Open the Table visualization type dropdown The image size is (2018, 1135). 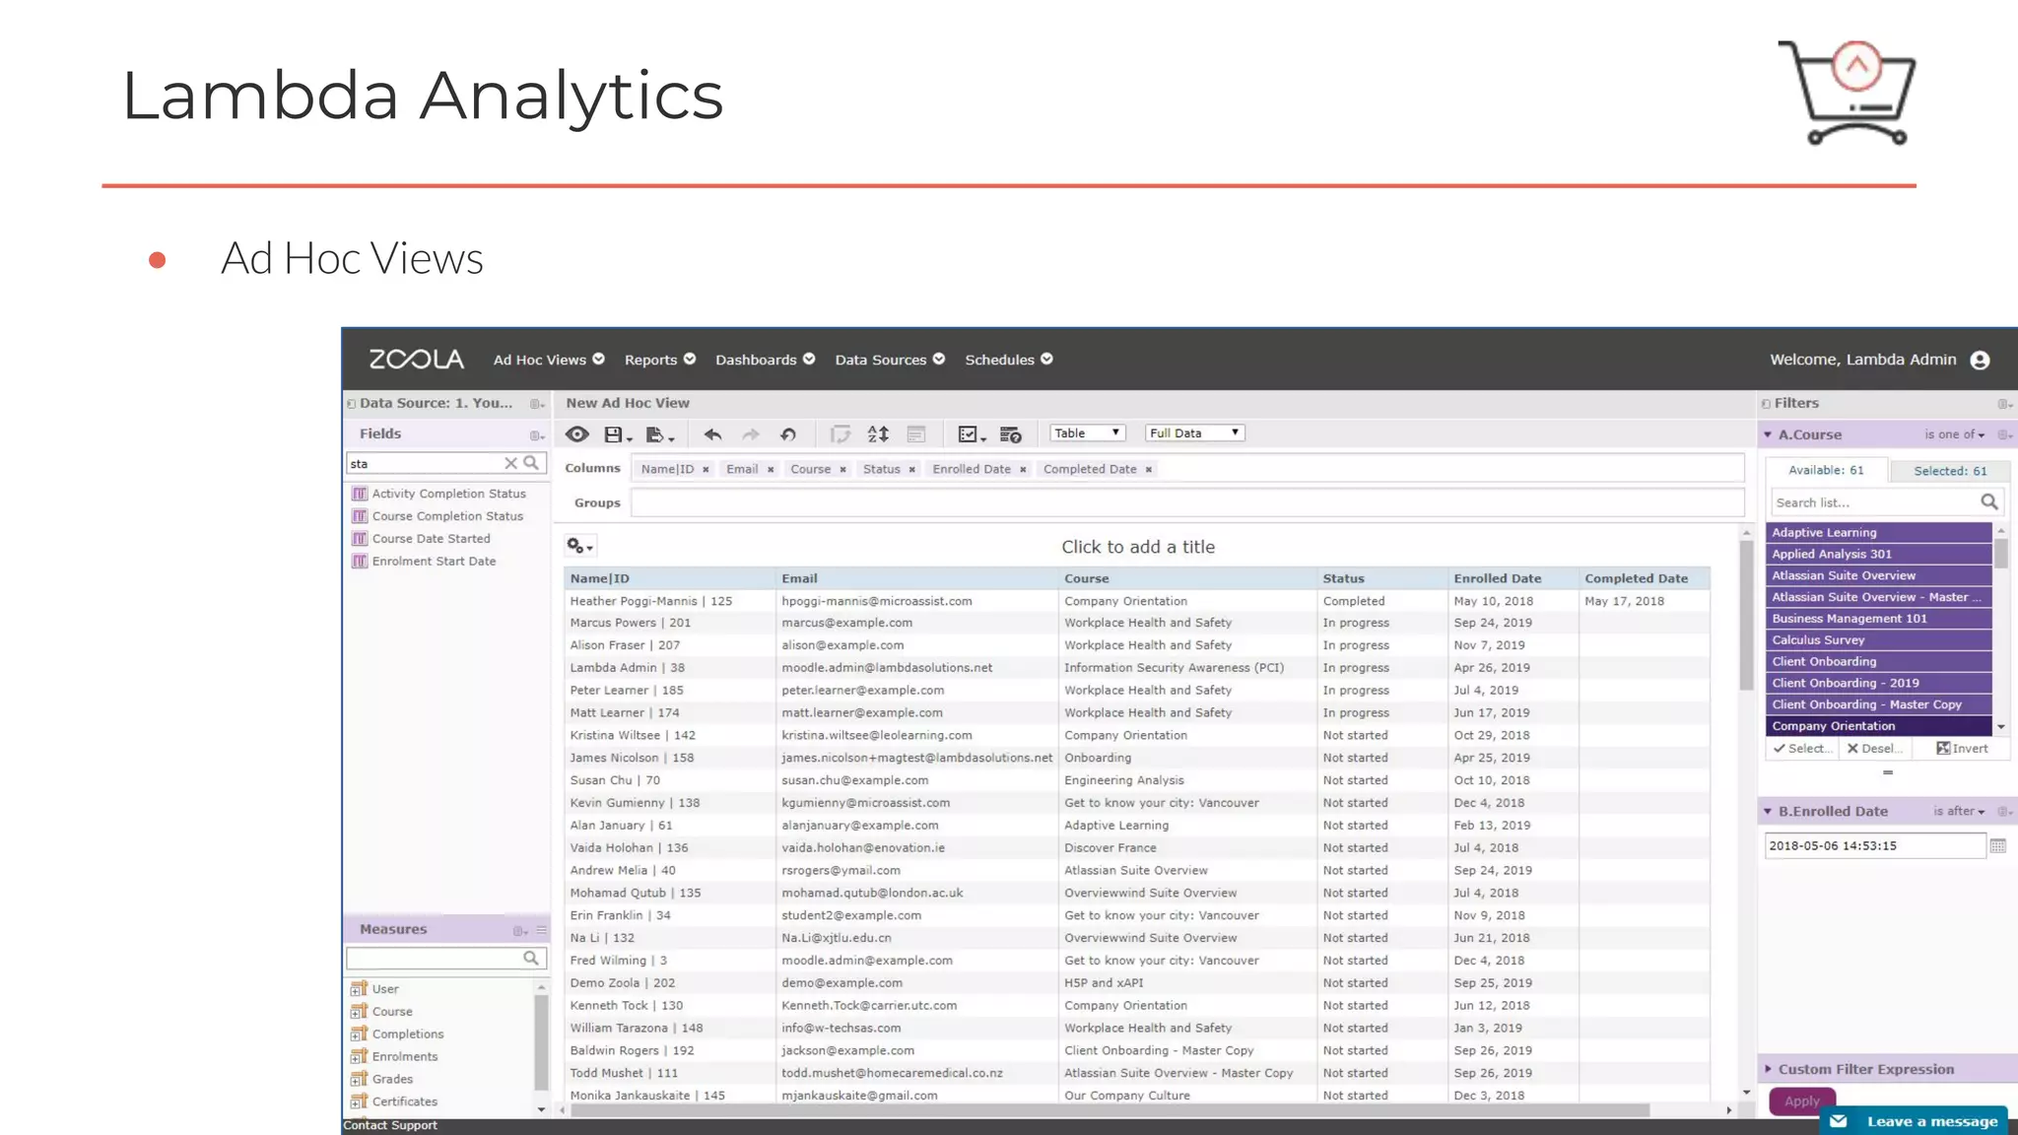pyautogui.click(x=1087, y=434)
